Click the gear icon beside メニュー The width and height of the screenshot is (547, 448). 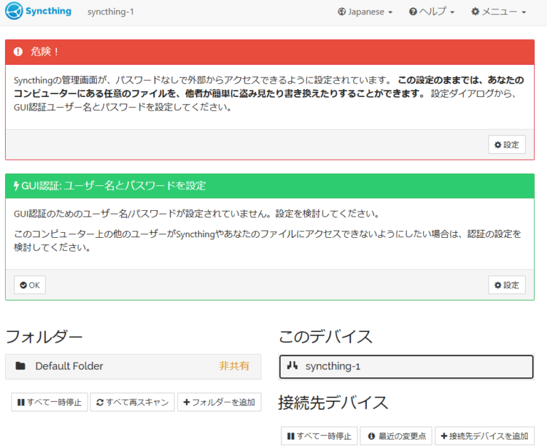point(475,12)
